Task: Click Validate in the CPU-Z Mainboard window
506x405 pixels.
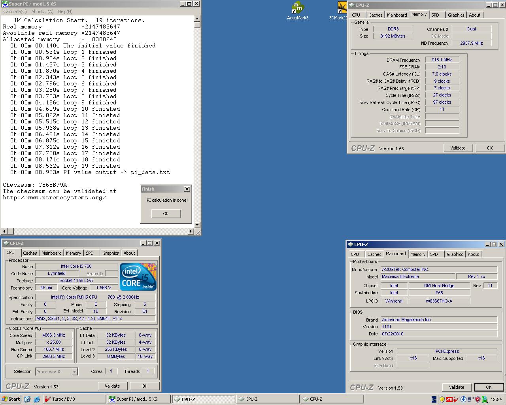Action: click(x=457, y=387)
